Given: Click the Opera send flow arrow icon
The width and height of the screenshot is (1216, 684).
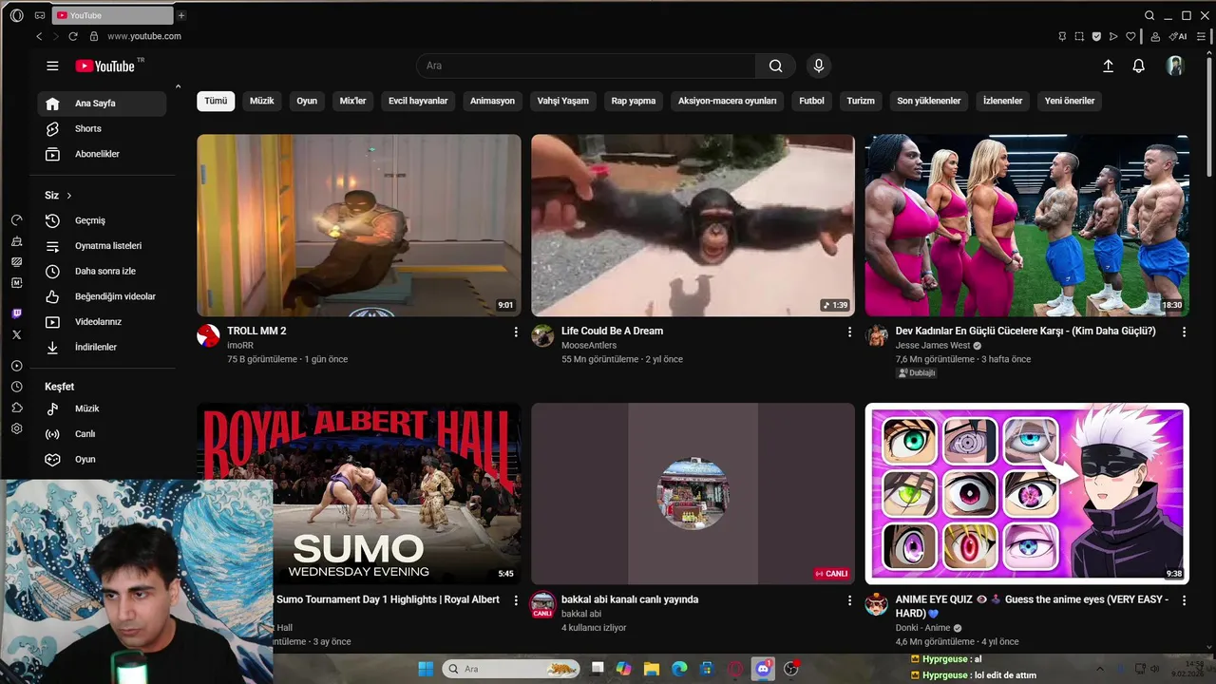Looking at the screenshot, I should pos(1113,36).
